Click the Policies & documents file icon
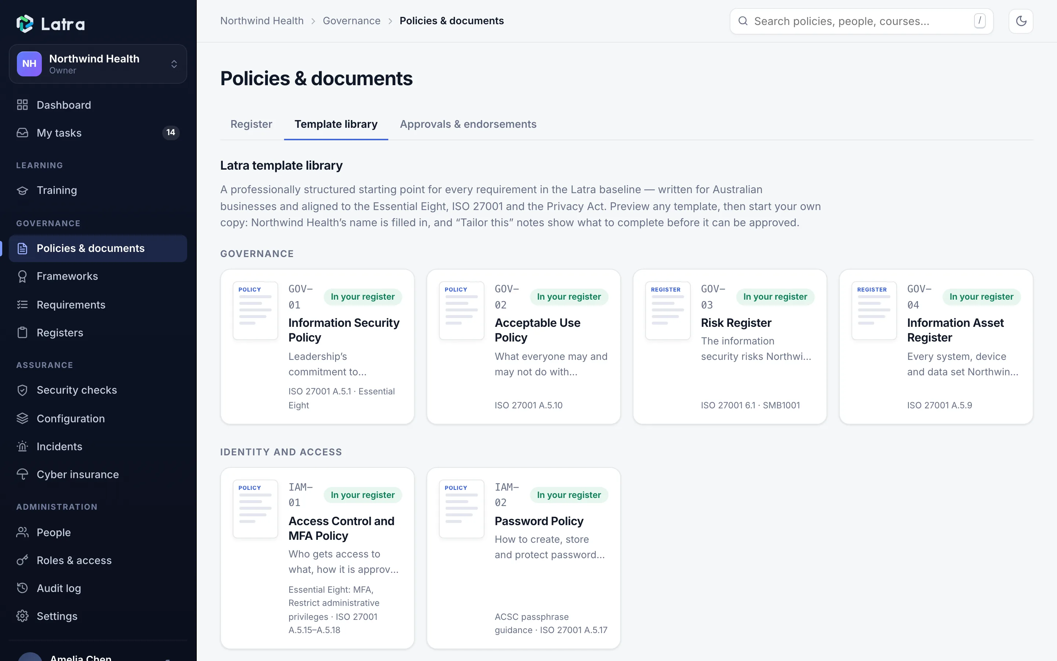Screen dimensions: 1057x661 point(22,249)
